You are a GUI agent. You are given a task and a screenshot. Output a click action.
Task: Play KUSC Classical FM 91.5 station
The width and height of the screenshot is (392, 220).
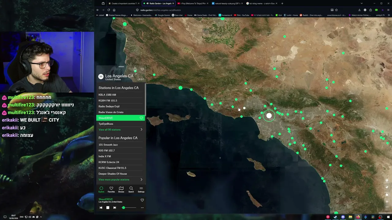tap(121, 168)
